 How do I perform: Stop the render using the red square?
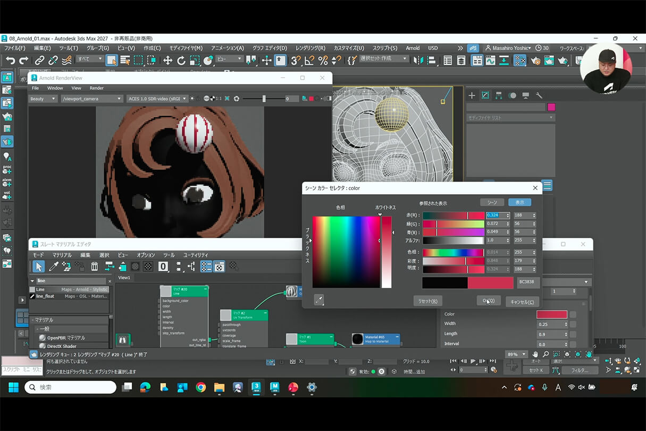[x=312, y=98]
